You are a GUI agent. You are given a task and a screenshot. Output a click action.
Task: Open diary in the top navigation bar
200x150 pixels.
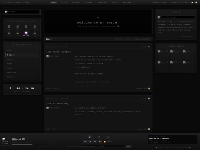point(64,3)
